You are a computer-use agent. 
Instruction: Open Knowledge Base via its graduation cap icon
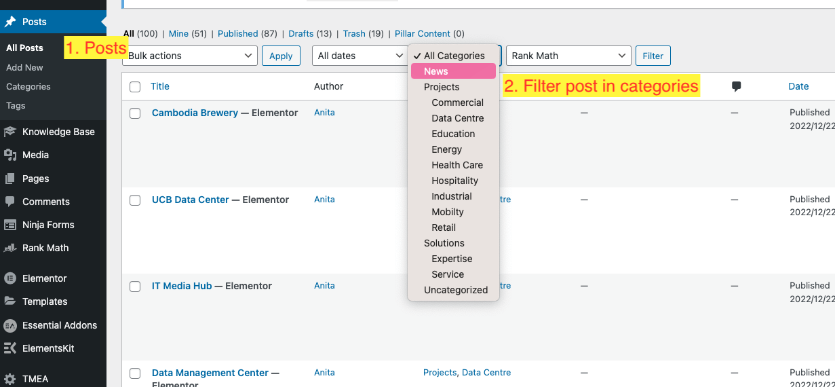[10, 132]
